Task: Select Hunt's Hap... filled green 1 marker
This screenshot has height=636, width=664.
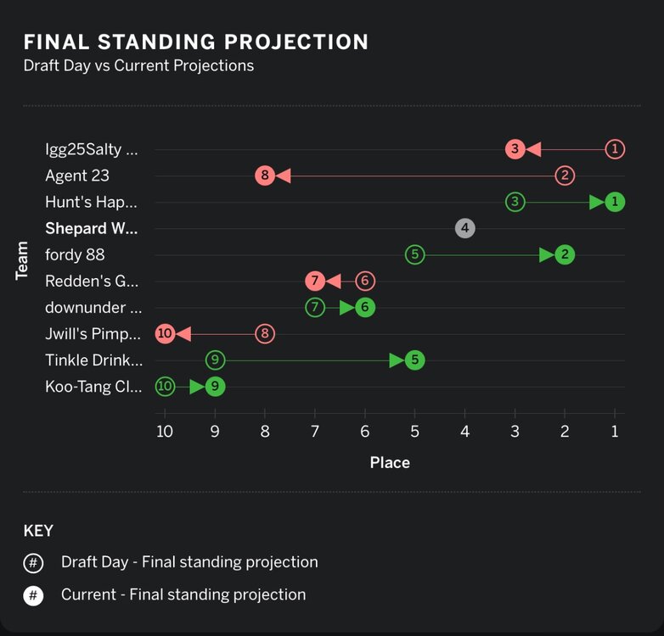Action: [x=616, y=202]
